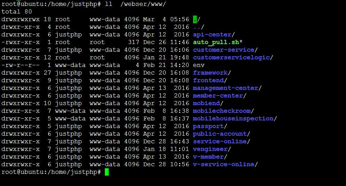Click mobilehouseinspection directory name
Viewport: 346px width, 186px height.
tap(233, 119)
